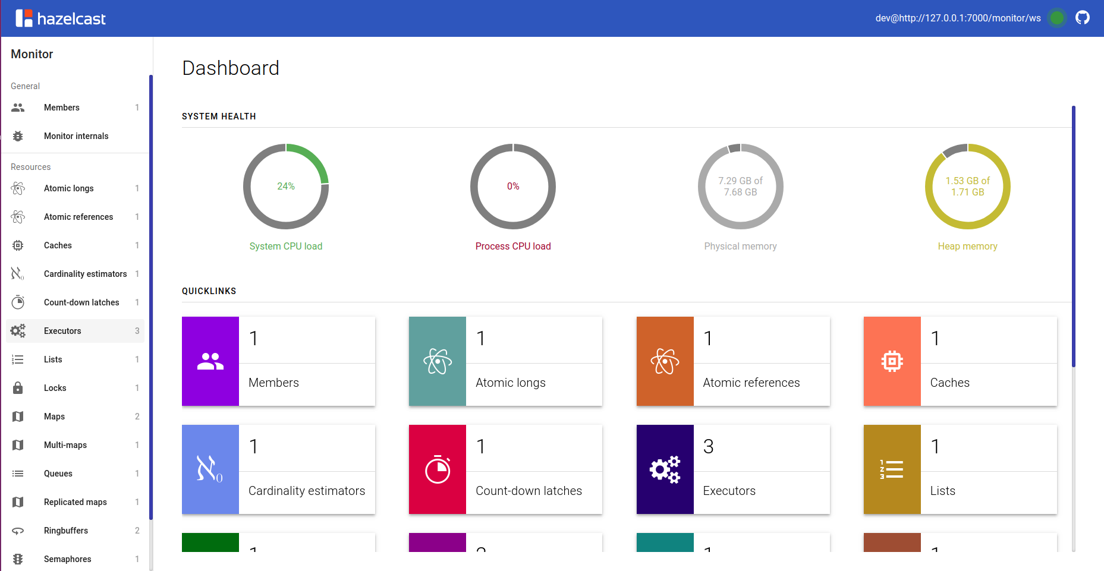Open the GitHub icon in header
This screenshot has width=1104, height=571.
coord(1083,18)
